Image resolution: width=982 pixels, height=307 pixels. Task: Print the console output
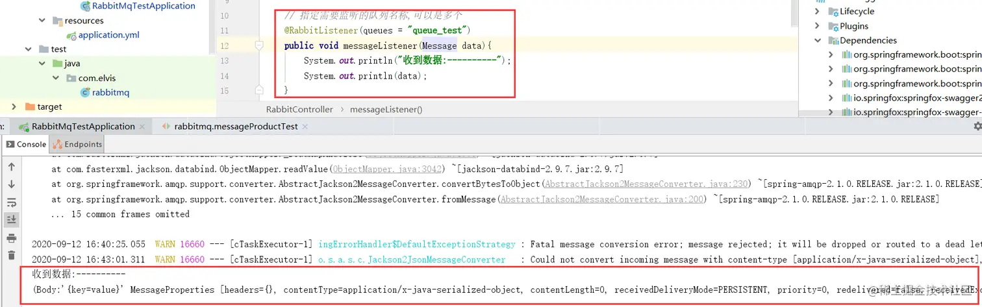(x=11, y=238)
